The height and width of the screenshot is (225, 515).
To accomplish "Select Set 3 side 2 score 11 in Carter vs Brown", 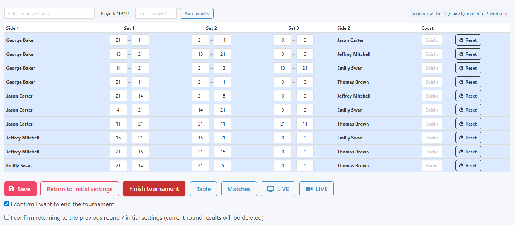I will 305,124.
